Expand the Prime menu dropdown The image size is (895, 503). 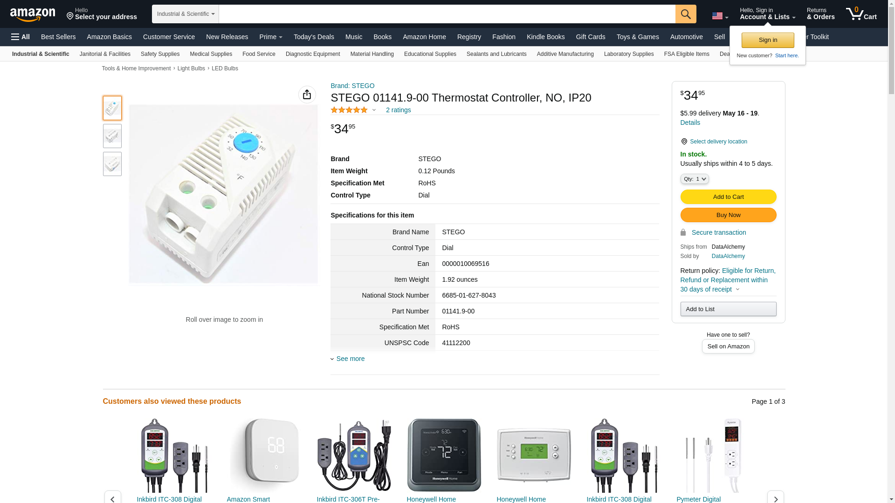point(271,37)
